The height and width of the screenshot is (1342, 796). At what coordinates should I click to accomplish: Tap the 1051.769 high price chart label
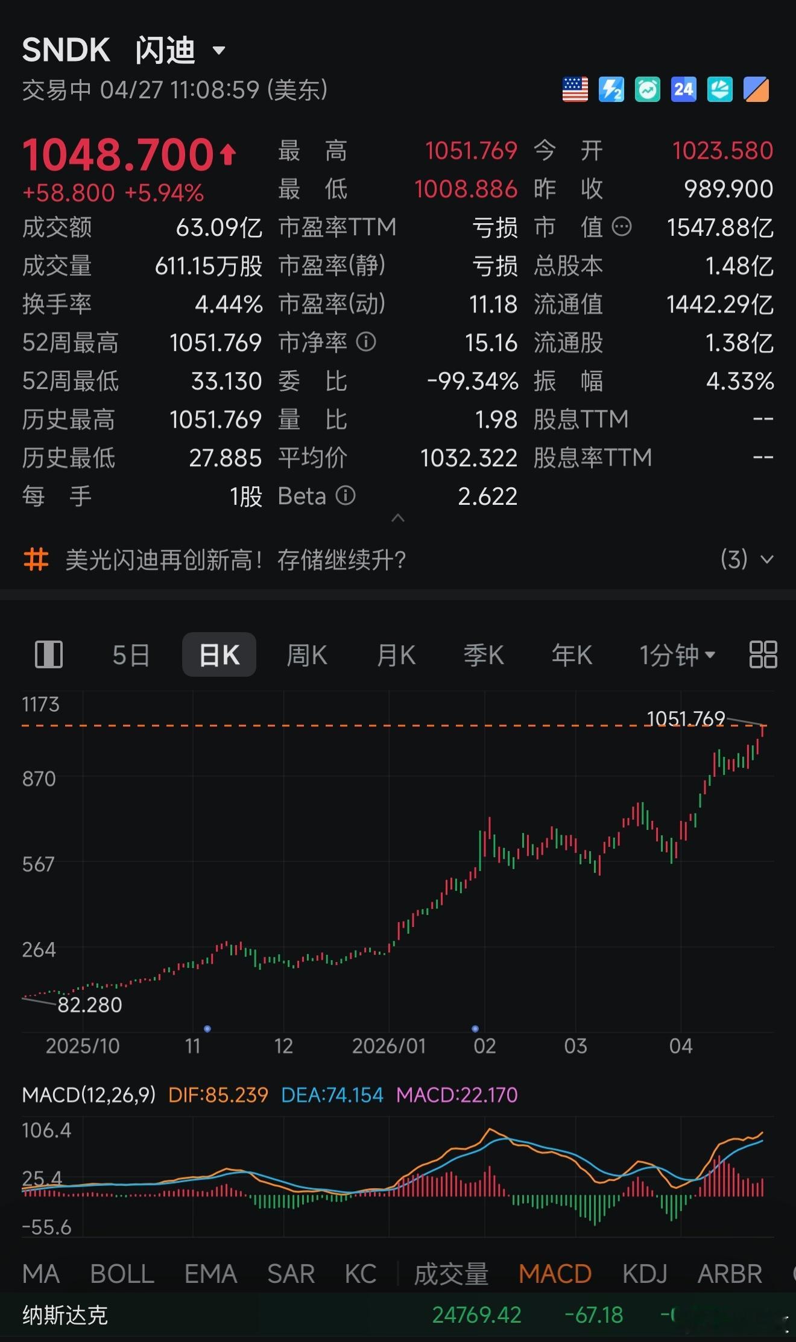pyautogui.click(x=685, y=718)
